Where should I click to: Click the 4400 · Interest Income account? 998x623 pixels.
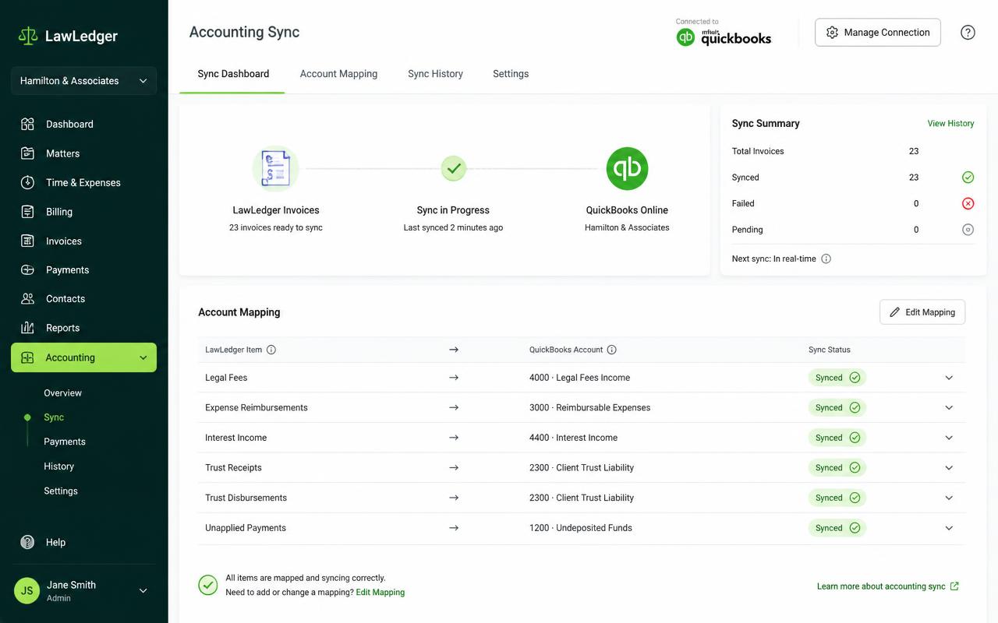tap(573, 438)
